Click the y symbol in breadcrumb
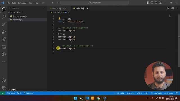Viewport: 180px width, 101px height. (67, 13)
